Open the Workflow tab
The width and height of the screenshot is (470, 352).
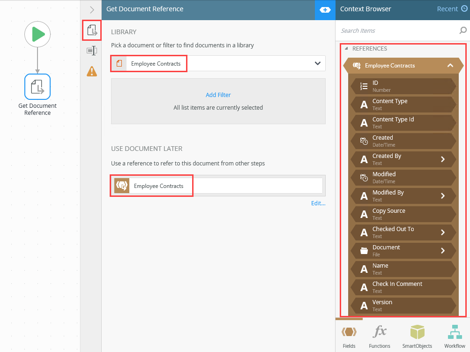pos(454,336)
